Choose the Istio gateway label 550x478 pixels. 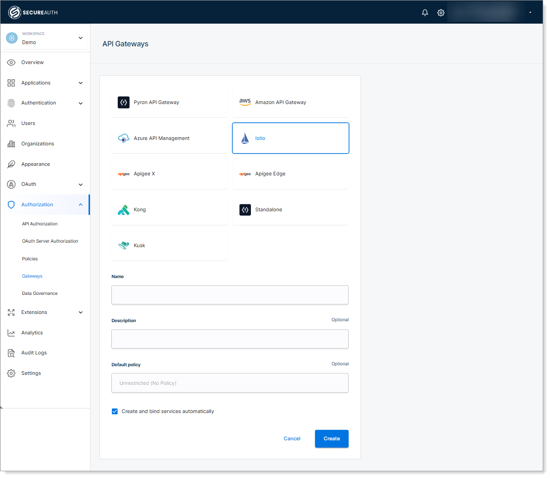[260, 139]
